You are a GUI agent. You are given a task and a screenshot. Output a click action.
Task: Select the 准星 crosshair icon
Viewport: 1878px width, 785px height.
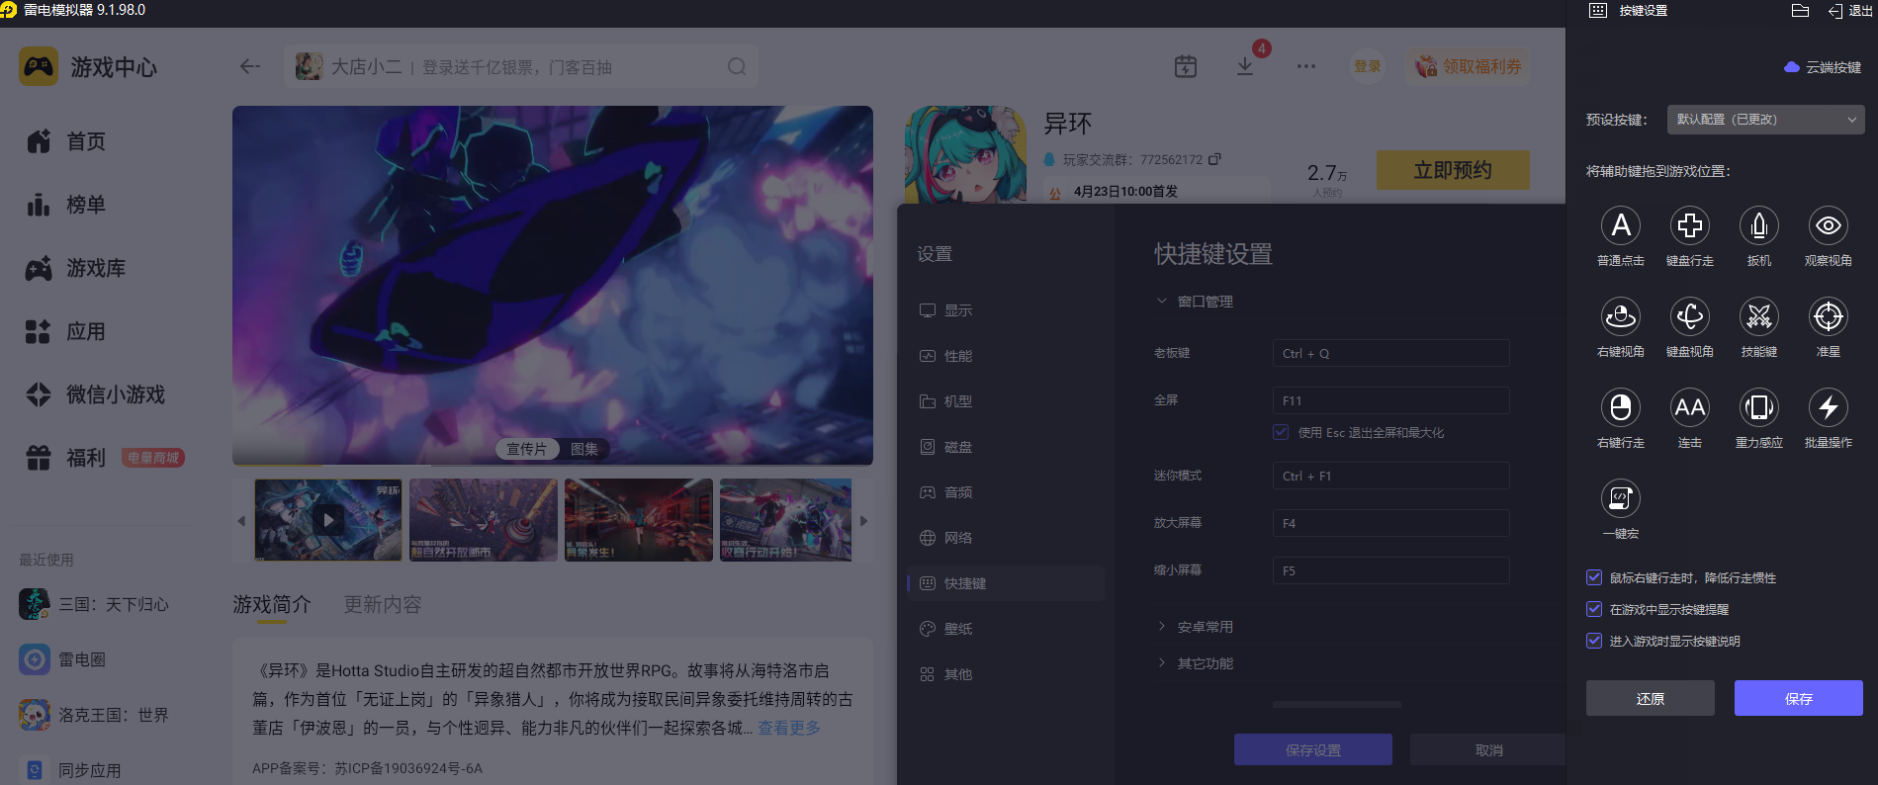click(x=1828, y=316)
